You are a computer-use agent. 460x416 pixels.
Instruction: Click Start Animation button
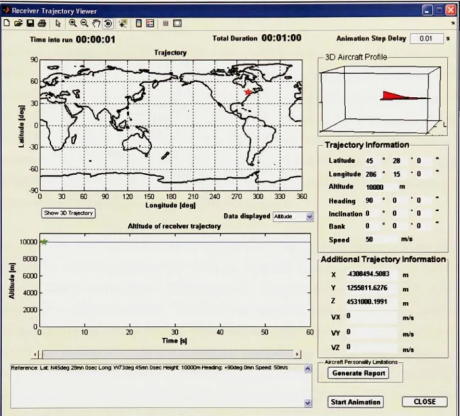[x=356, y=402]
